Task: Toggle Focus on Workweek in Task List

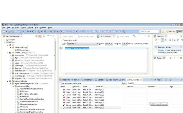Action: 170,40
